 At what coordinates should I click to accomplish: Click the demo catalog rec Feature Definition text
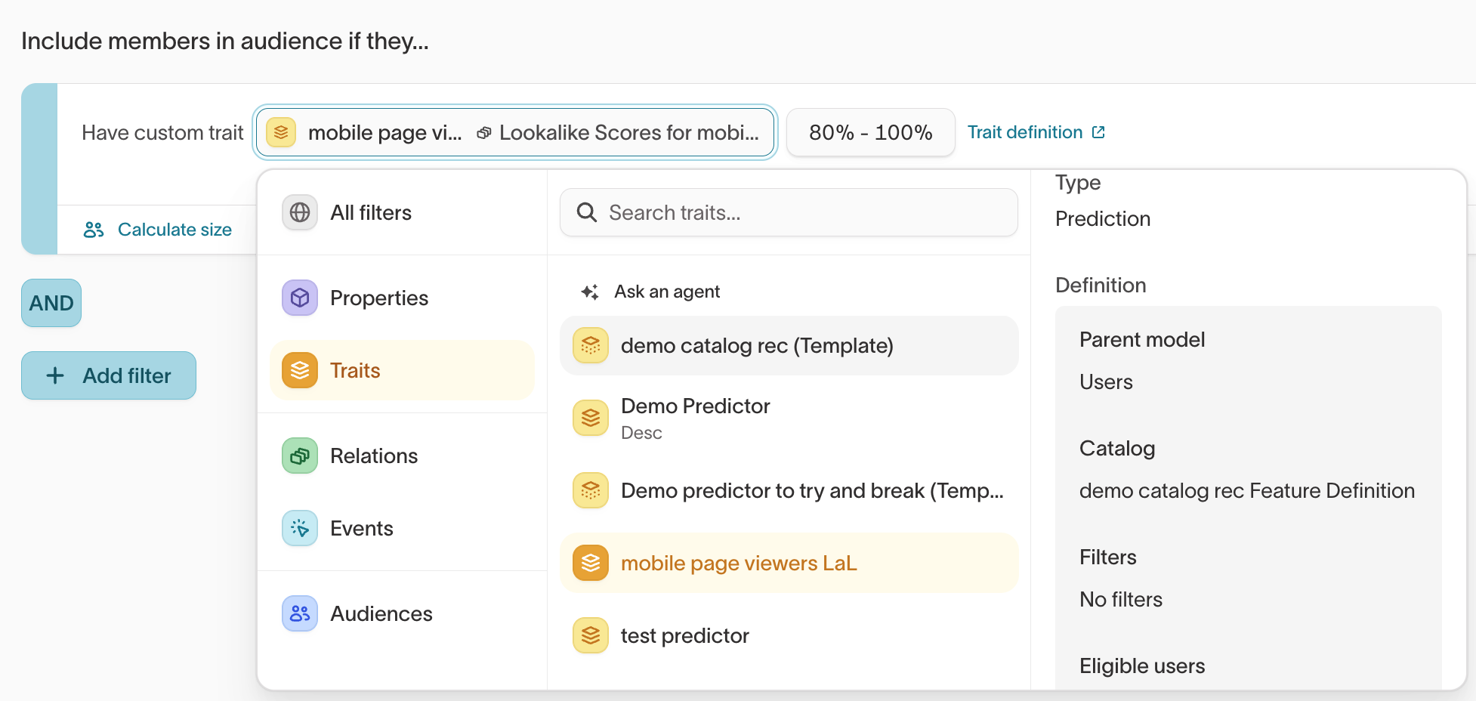click(1247, 491)
